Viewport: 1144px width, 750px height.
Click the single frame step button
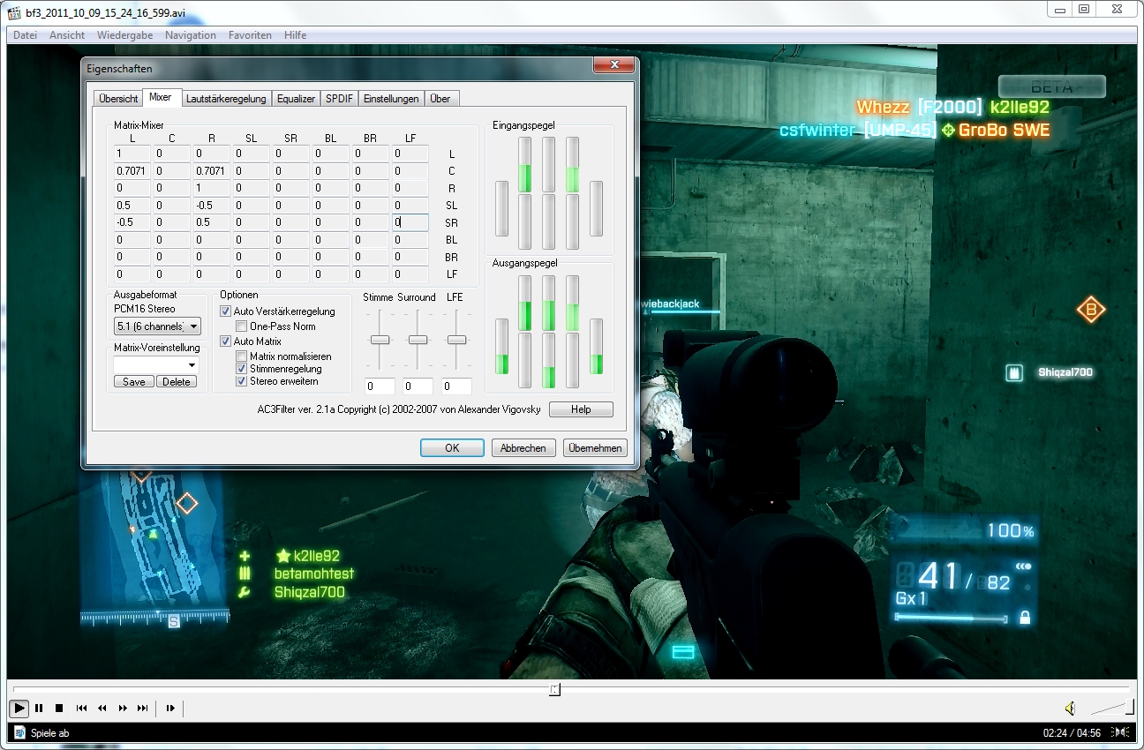170,708
